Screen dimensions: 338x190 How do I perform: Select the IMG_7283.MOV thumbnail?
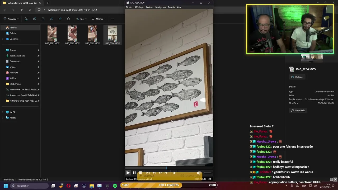pyautogui.click(x=92, y=35)
